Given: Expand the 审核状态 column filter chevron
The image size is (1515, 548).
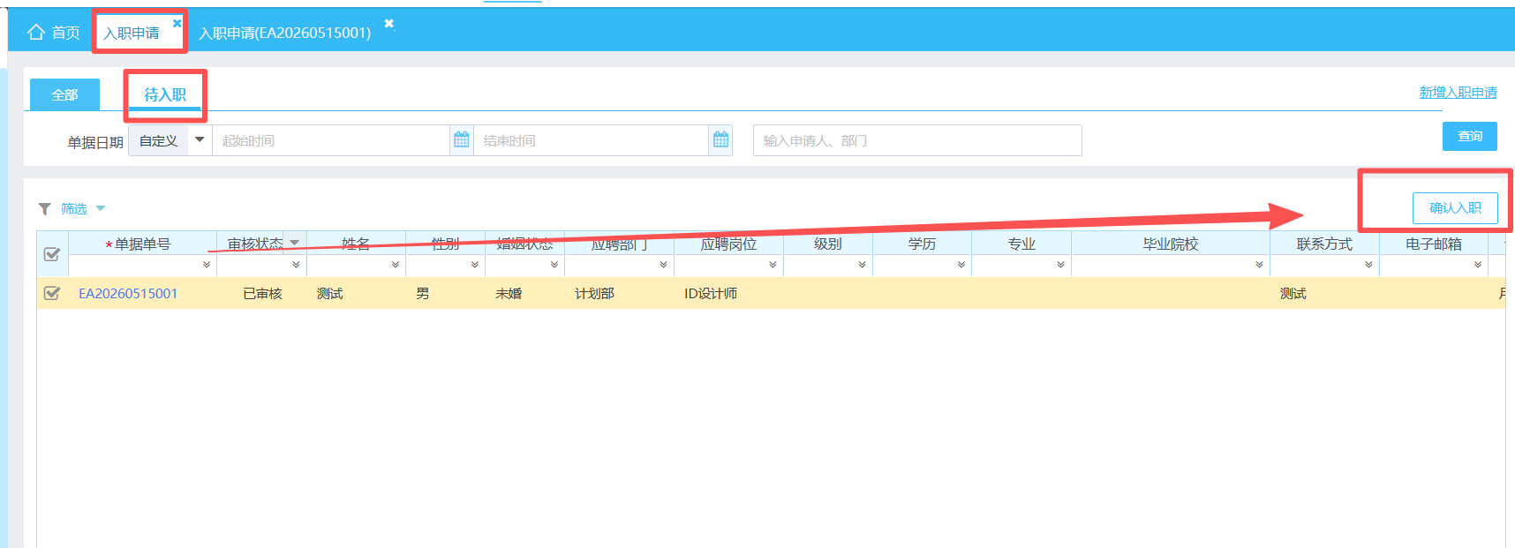Looking at the screenshot, I should pos(296,265).
